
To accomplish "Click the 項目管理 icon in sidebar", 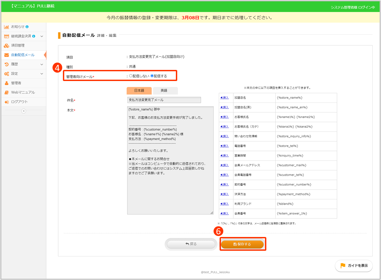I will 6,45.
